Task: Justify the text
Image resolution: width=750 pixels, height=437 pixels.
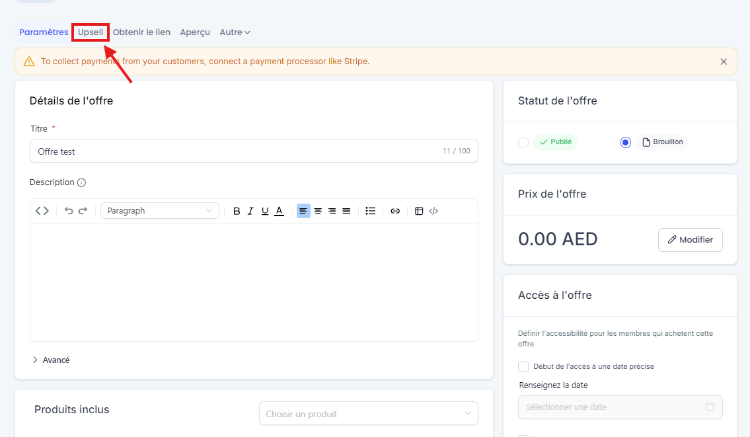Action: coord(346,211)
